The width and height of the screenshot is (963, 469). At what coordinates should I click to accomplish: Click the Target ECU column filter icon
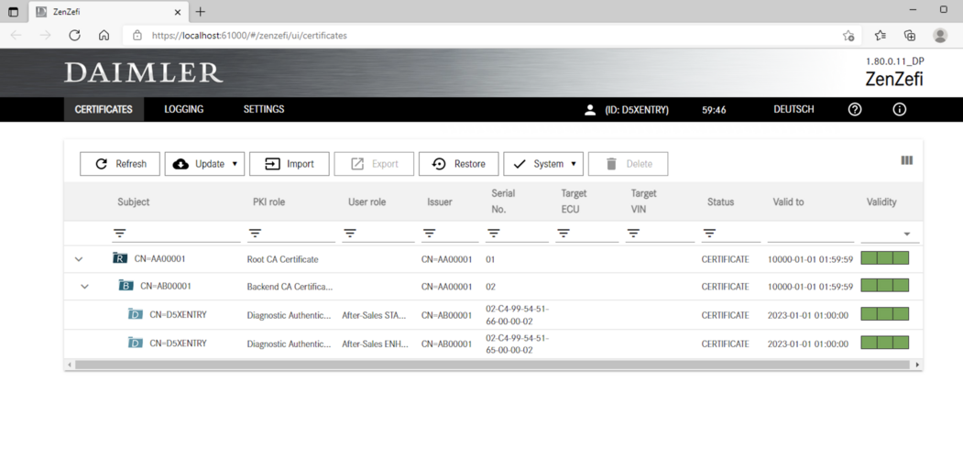coord(564,234)
